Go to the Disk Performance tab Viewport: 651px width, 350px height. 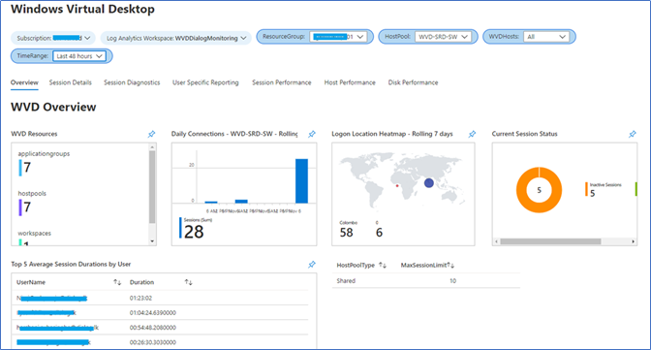tap(413, 82)
